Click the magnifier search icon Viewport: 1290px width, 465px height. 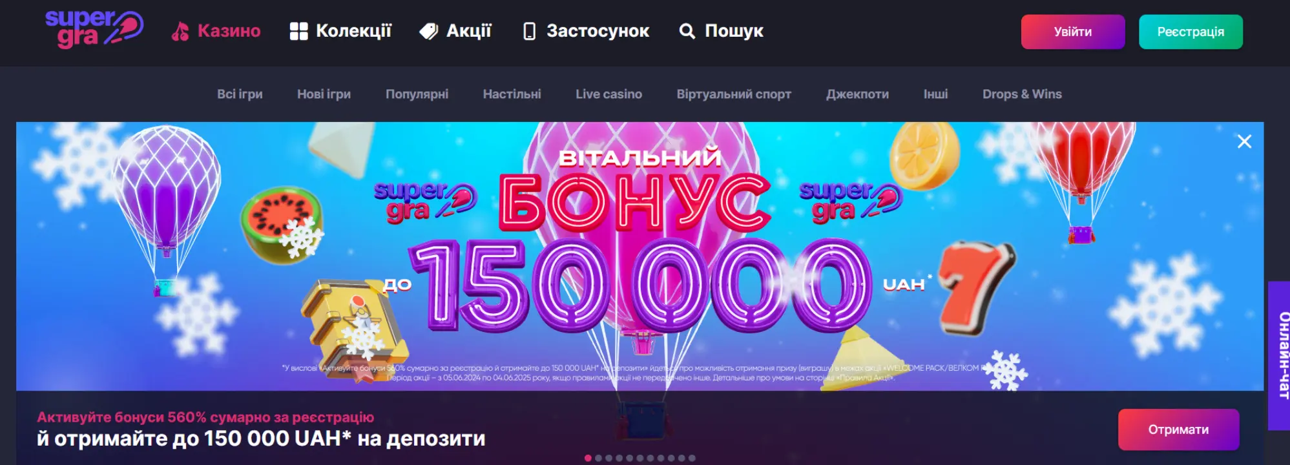(x=687, y=31)
